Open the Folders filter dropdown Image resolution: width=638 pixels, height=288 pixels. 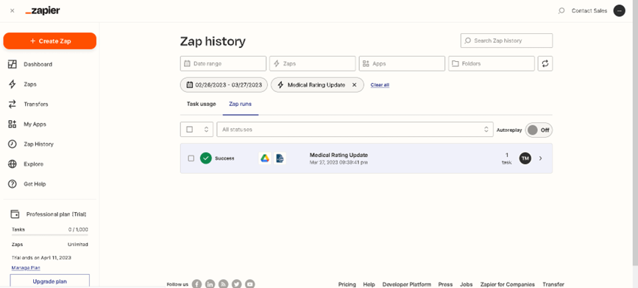pos(492,63)
